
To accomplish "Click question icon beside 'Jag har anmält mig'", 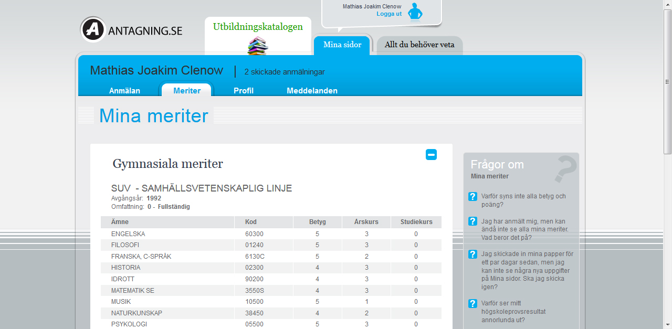I will coord(472,221).
